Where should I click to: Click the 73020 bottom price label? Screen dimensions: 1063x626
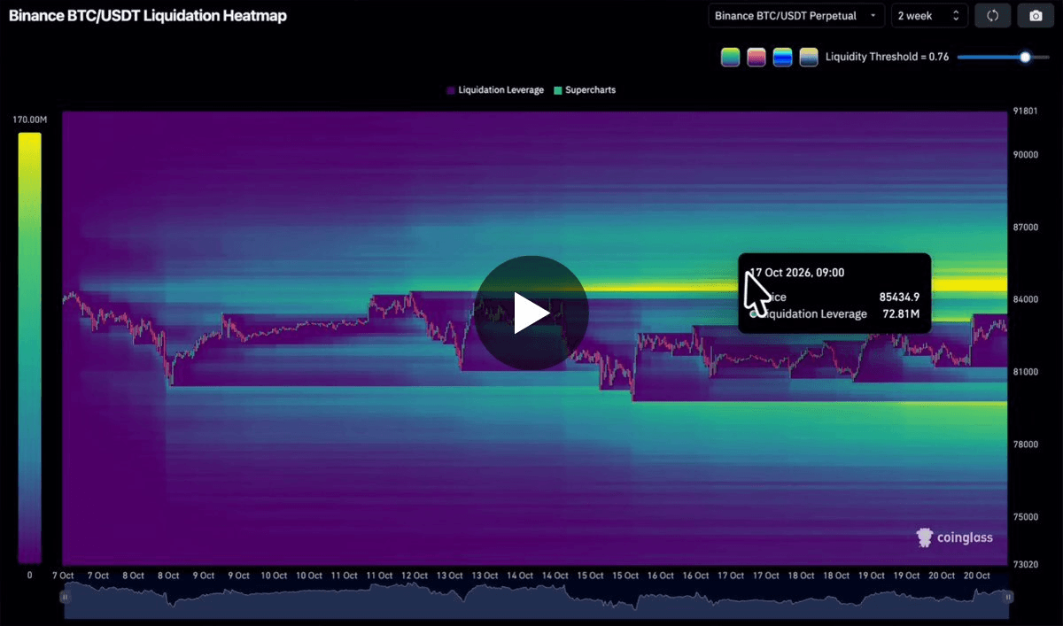(1026, 563)
